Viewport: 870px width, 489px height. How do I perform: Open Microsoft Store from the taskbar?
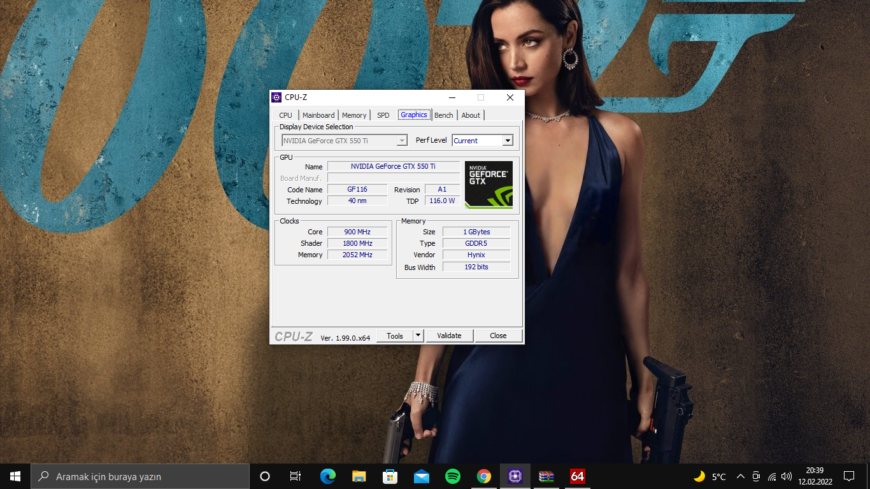click(390, 476)
